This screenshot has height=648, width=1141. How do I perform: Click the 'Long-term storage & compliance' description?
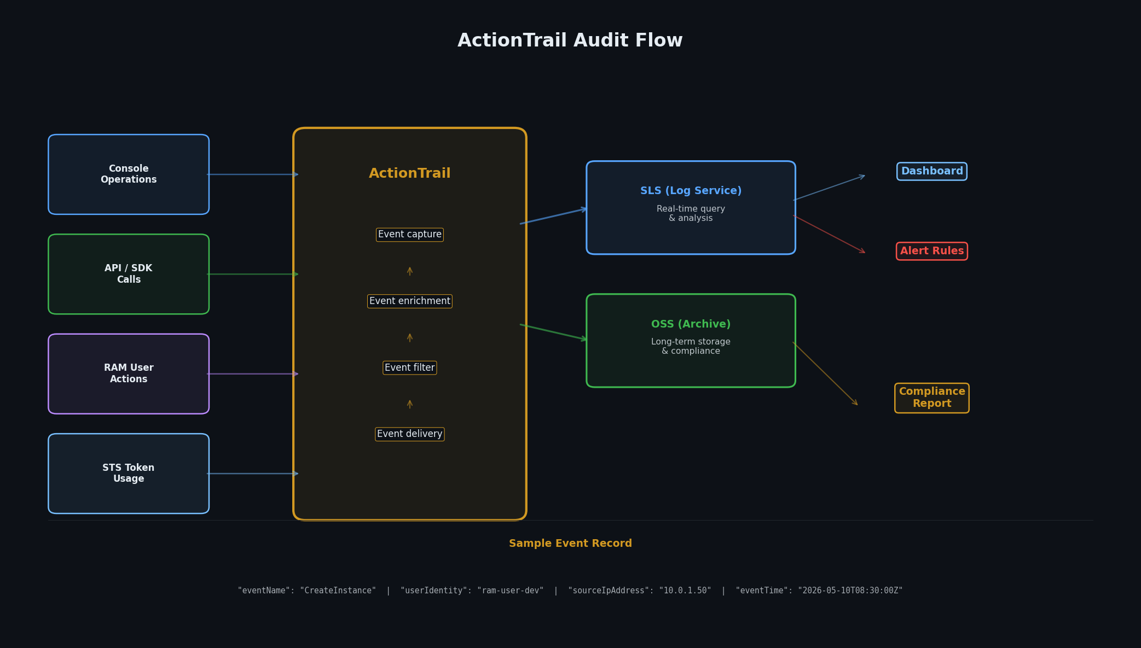point(691,347)
